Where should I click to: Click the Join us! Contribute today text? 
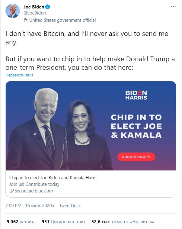tap(35, 184)
